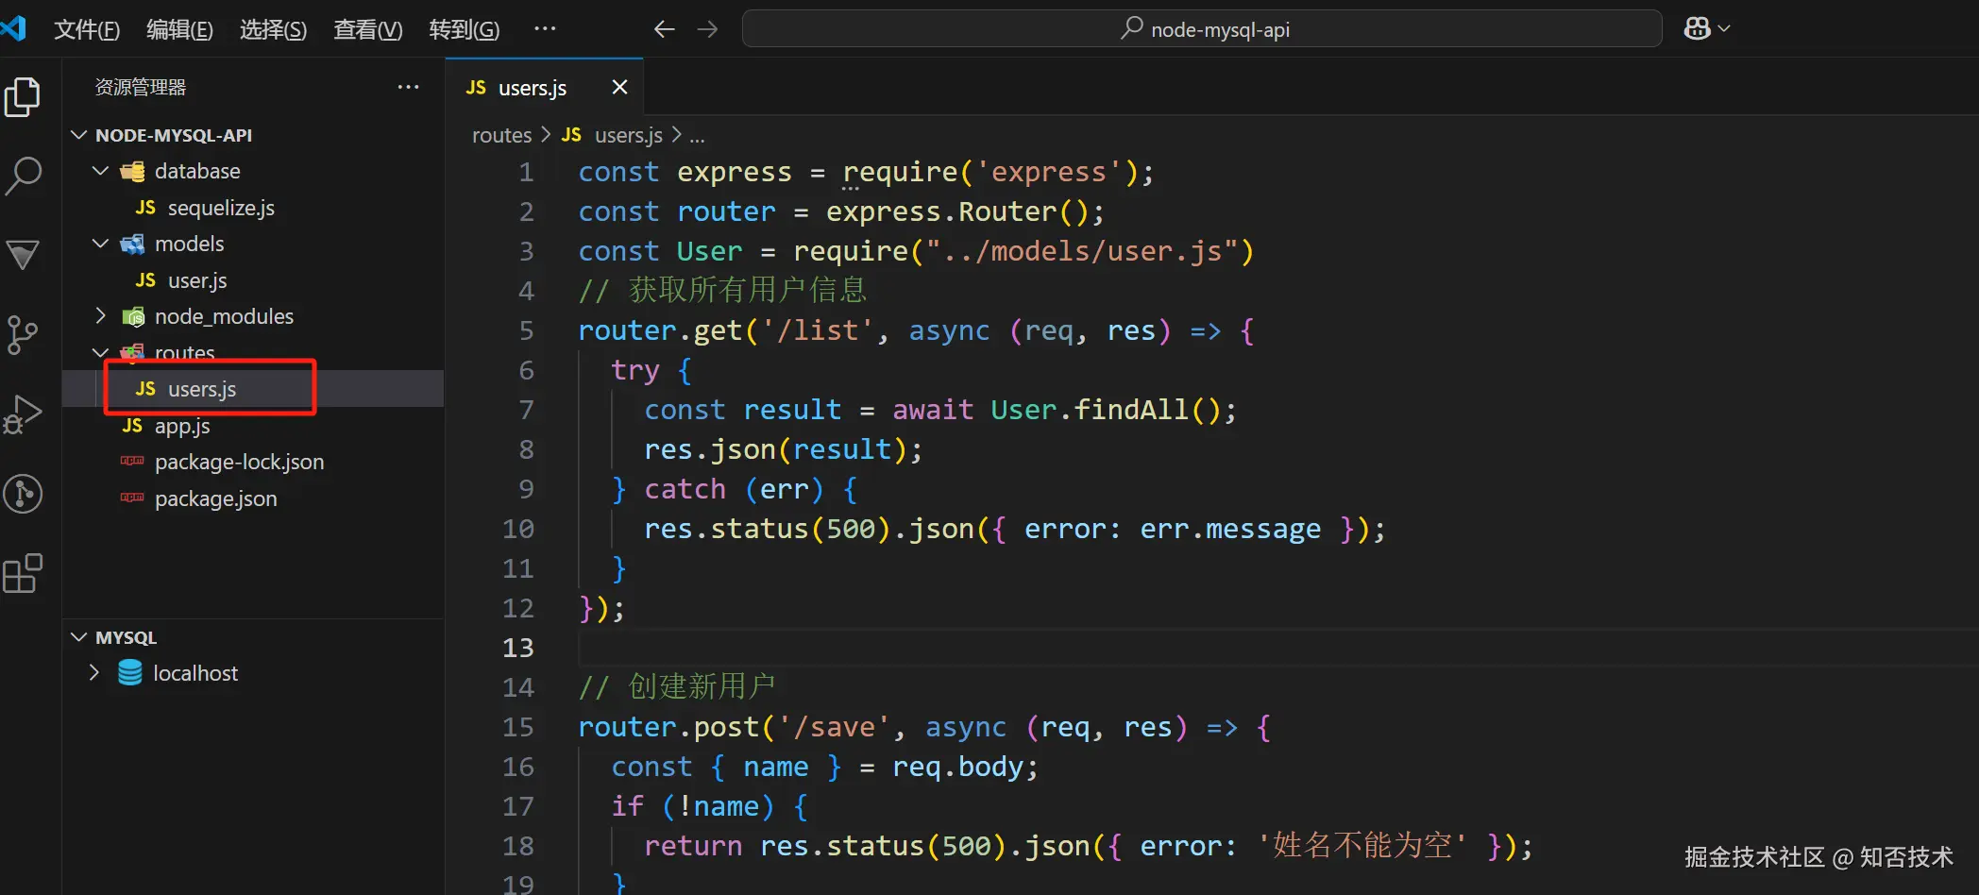Open the Run and Debug view
Screen dimensions: 1979x895
click(x=23, y=414)
